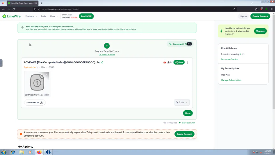
Task: Click the tracking protection shield icon
Action: (35, 9)
